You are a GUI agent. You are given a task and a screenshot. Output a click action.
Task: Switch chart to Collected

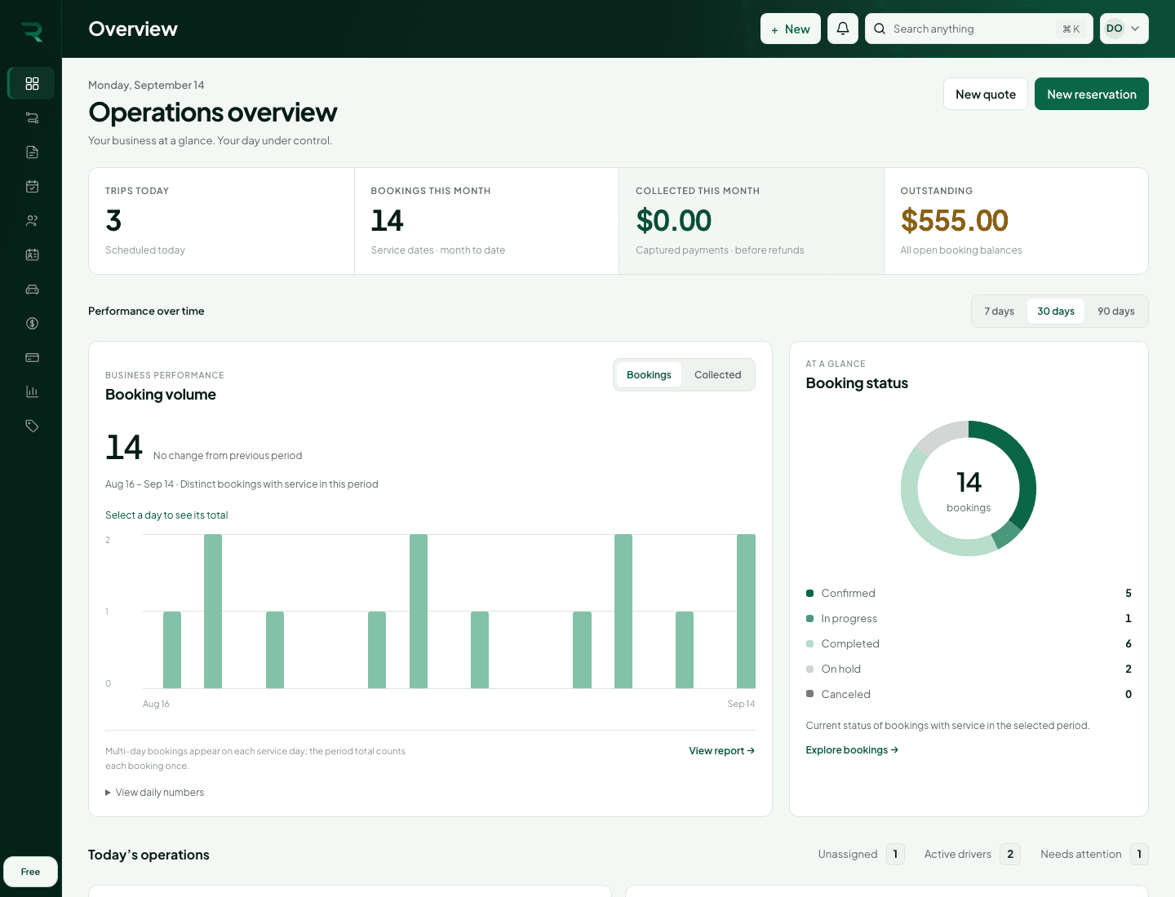point(718,375)
